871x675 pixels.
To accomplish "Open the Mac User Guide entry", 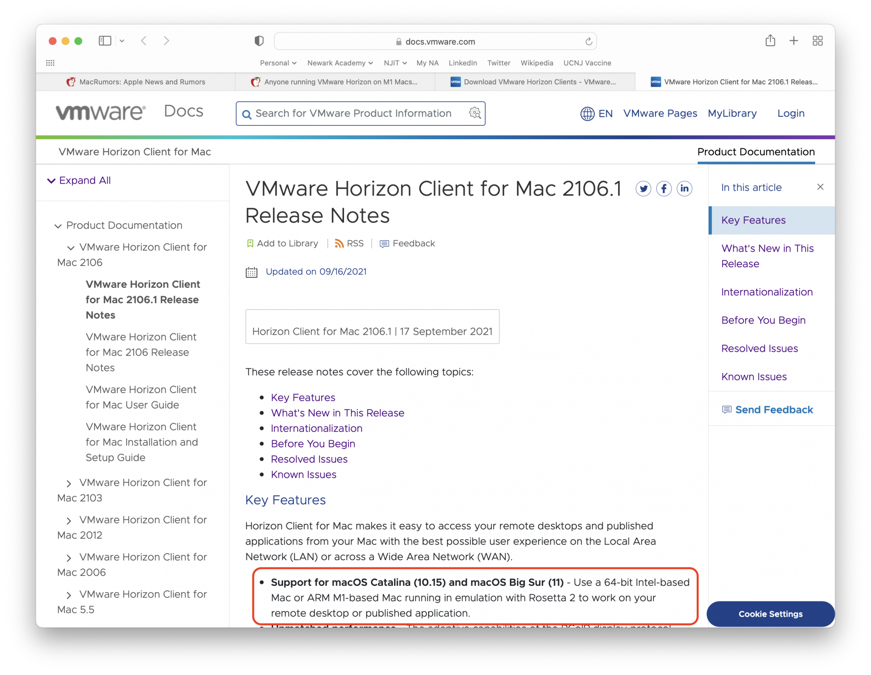I will click(x=141, y=397).
